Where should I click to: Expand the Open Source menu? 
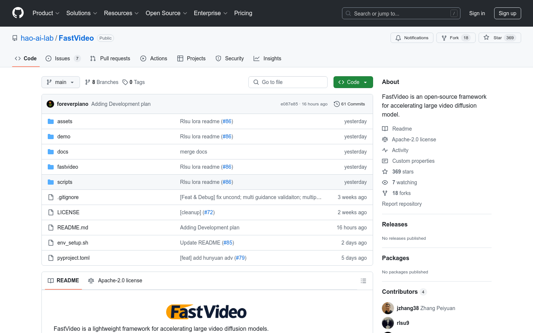click(166, 13)
